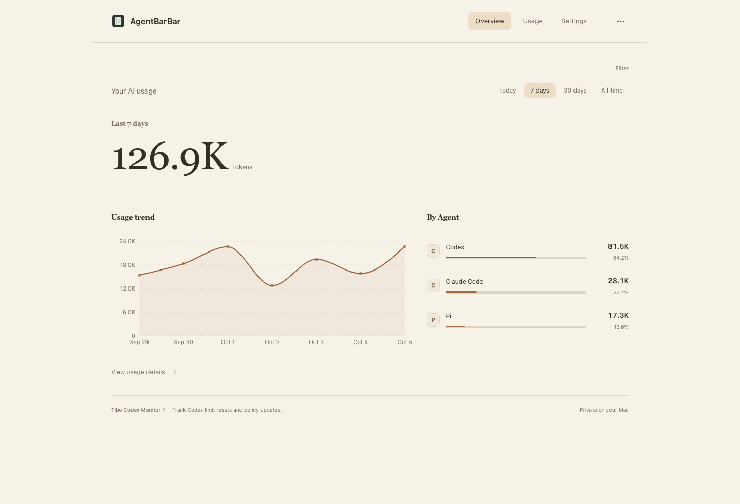
Task: Click the 28.1K Claude Code value
Action: coord(618,281)
